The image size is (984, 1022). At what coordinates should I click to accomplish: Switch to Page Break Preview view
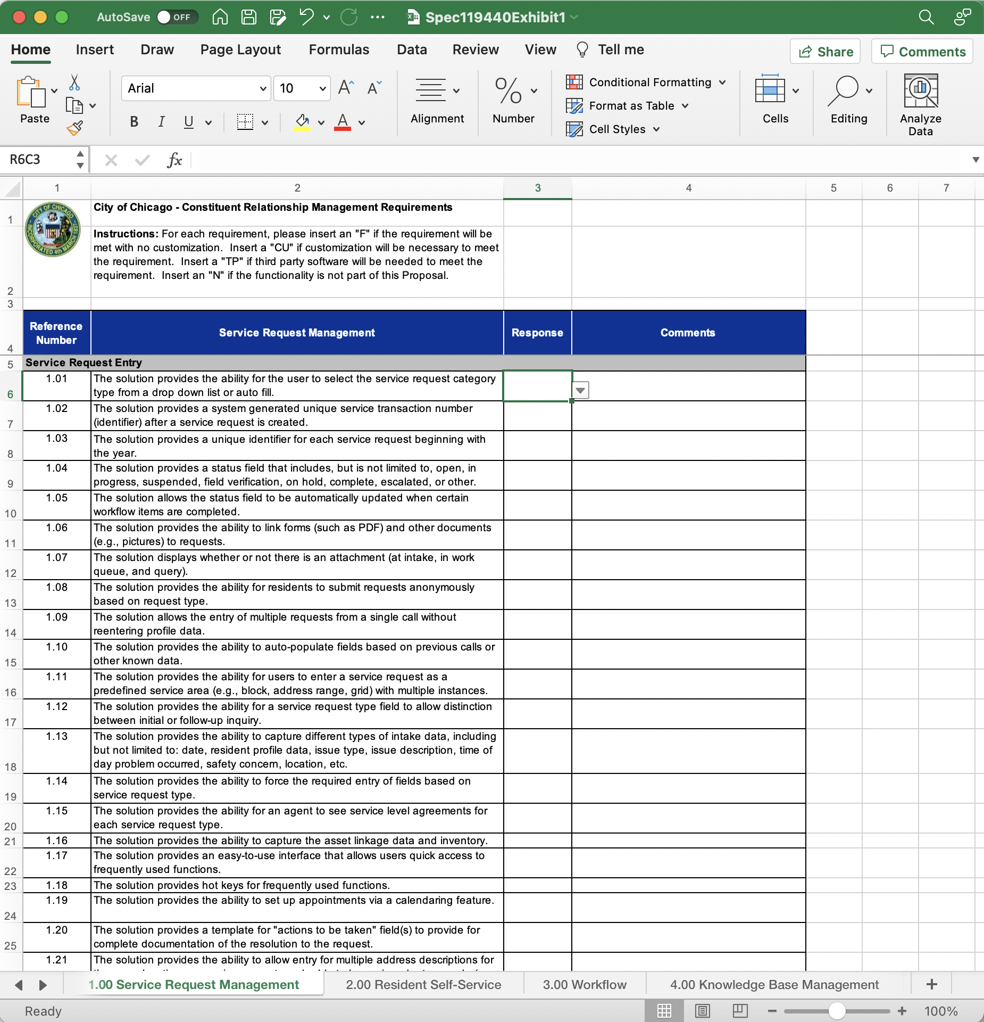pyautogui.click(x=740, y=1010)
